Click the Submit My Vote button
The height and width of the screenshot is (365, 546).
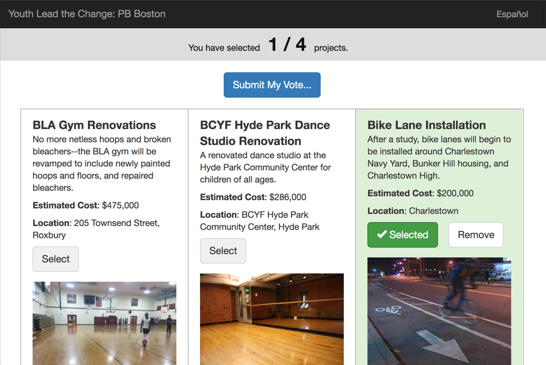[272, 84]
